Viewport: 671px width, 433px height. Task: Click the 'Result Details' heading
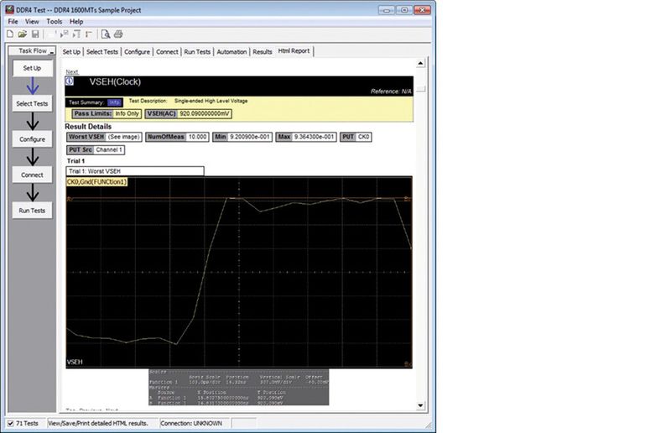[x=88, y=127]
